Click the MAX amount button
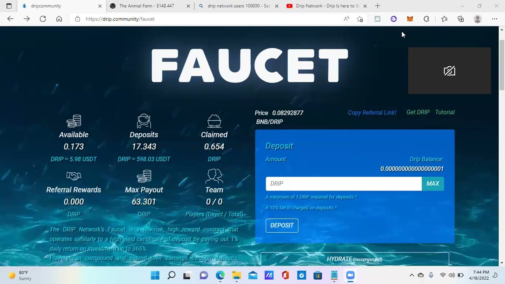 (433, 184)
